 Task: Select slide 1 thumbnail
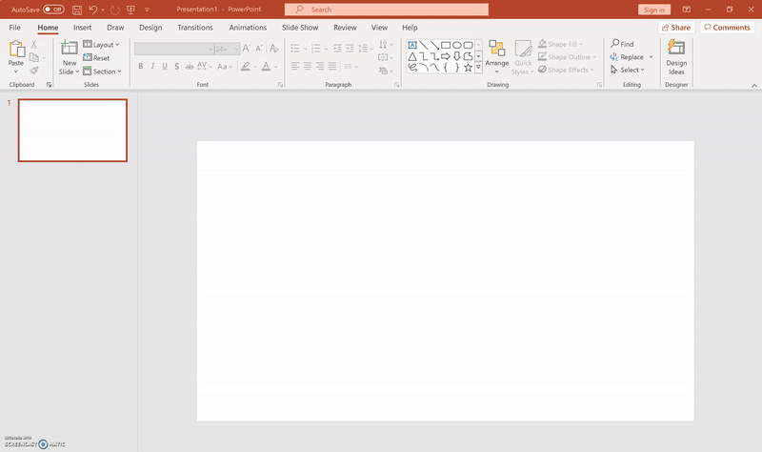point(73,131)
